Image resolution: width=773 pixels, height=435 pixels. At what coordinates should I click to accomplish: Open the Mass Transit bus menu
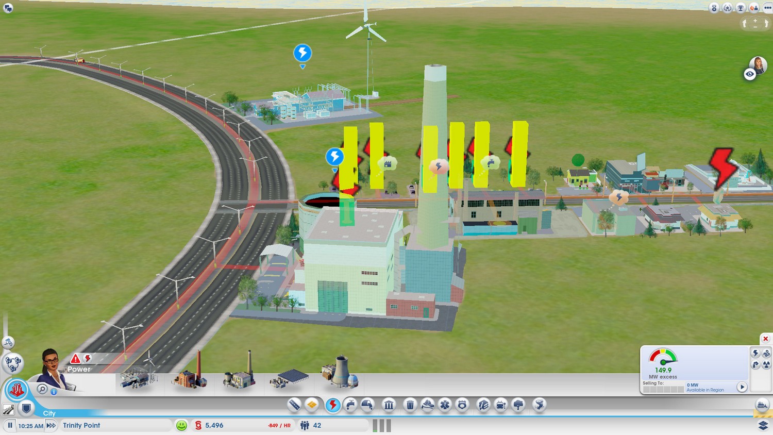501,405
